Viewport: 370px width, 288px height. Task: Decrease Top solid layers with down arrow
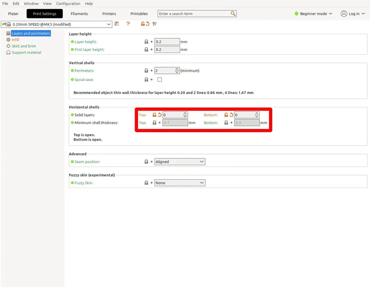pos(185,117)
